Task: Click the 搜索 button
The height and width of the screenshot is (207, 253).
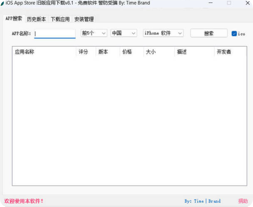Action: 209,33
